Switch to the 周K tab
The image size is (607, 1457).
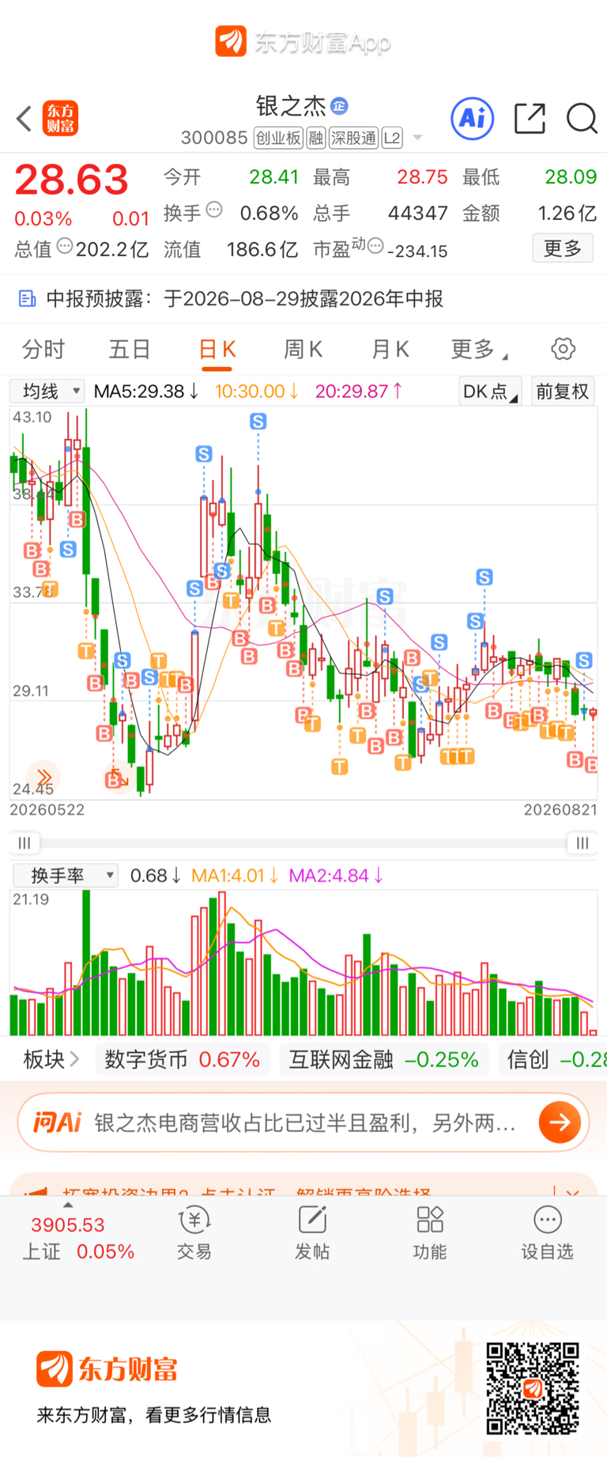(x=303, y=349)
